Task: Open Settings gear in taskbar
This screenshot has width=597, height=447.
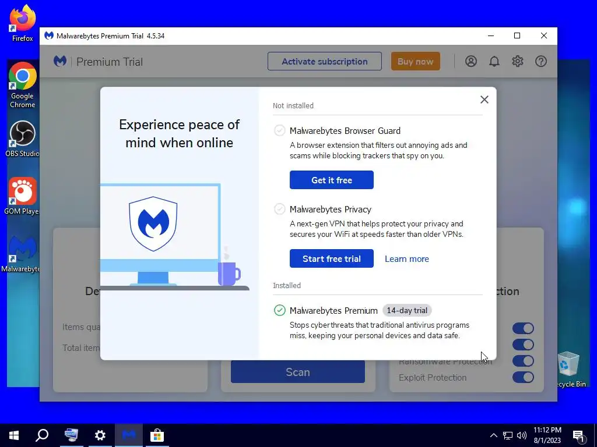Action: 100,435
